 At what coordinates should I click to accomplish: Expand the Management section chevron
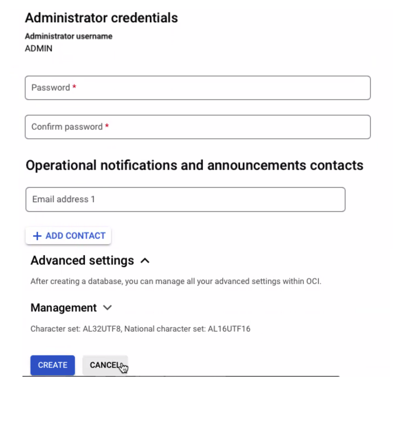point(107,308)
